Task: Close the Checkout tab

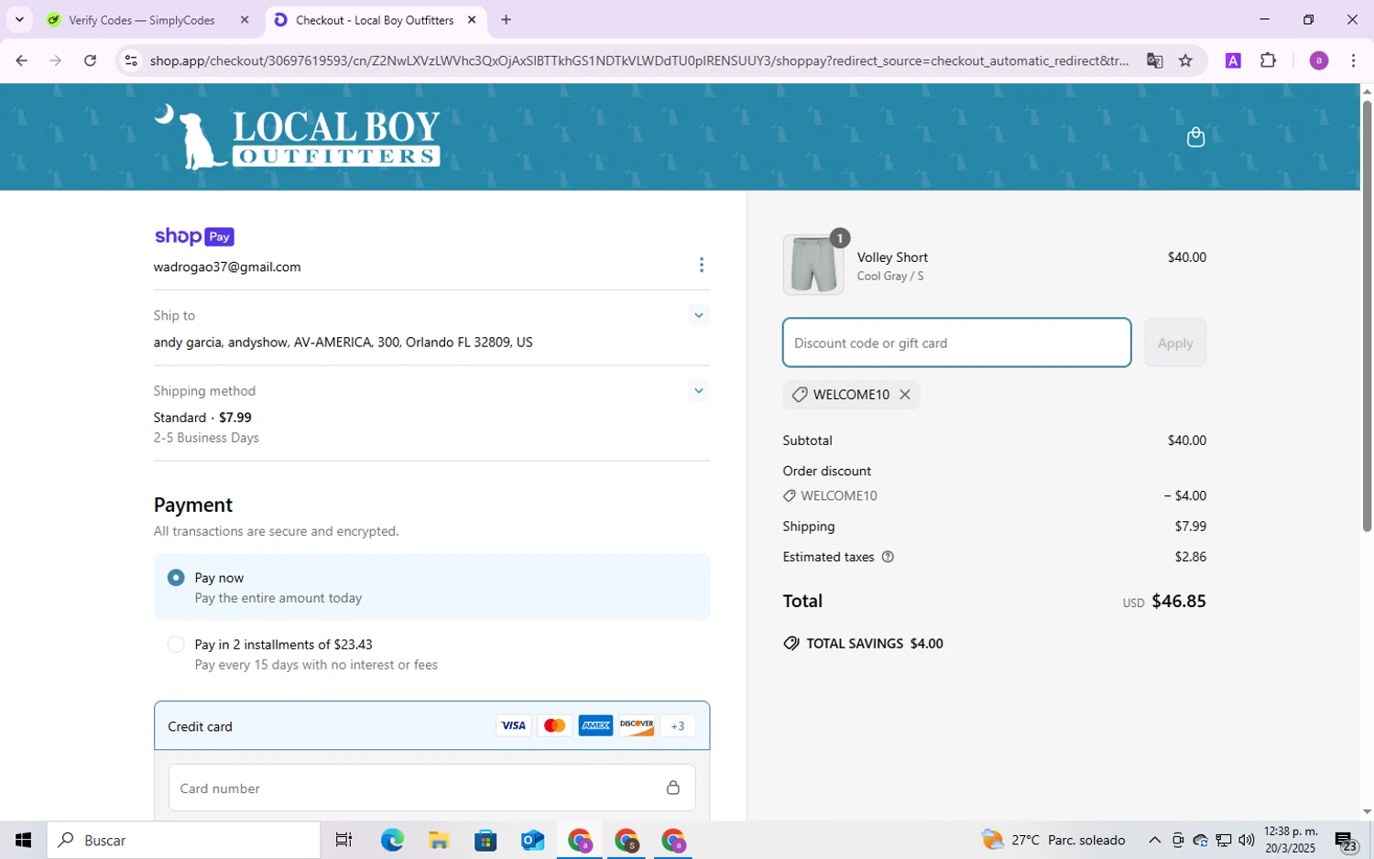Action: [472, 19]
